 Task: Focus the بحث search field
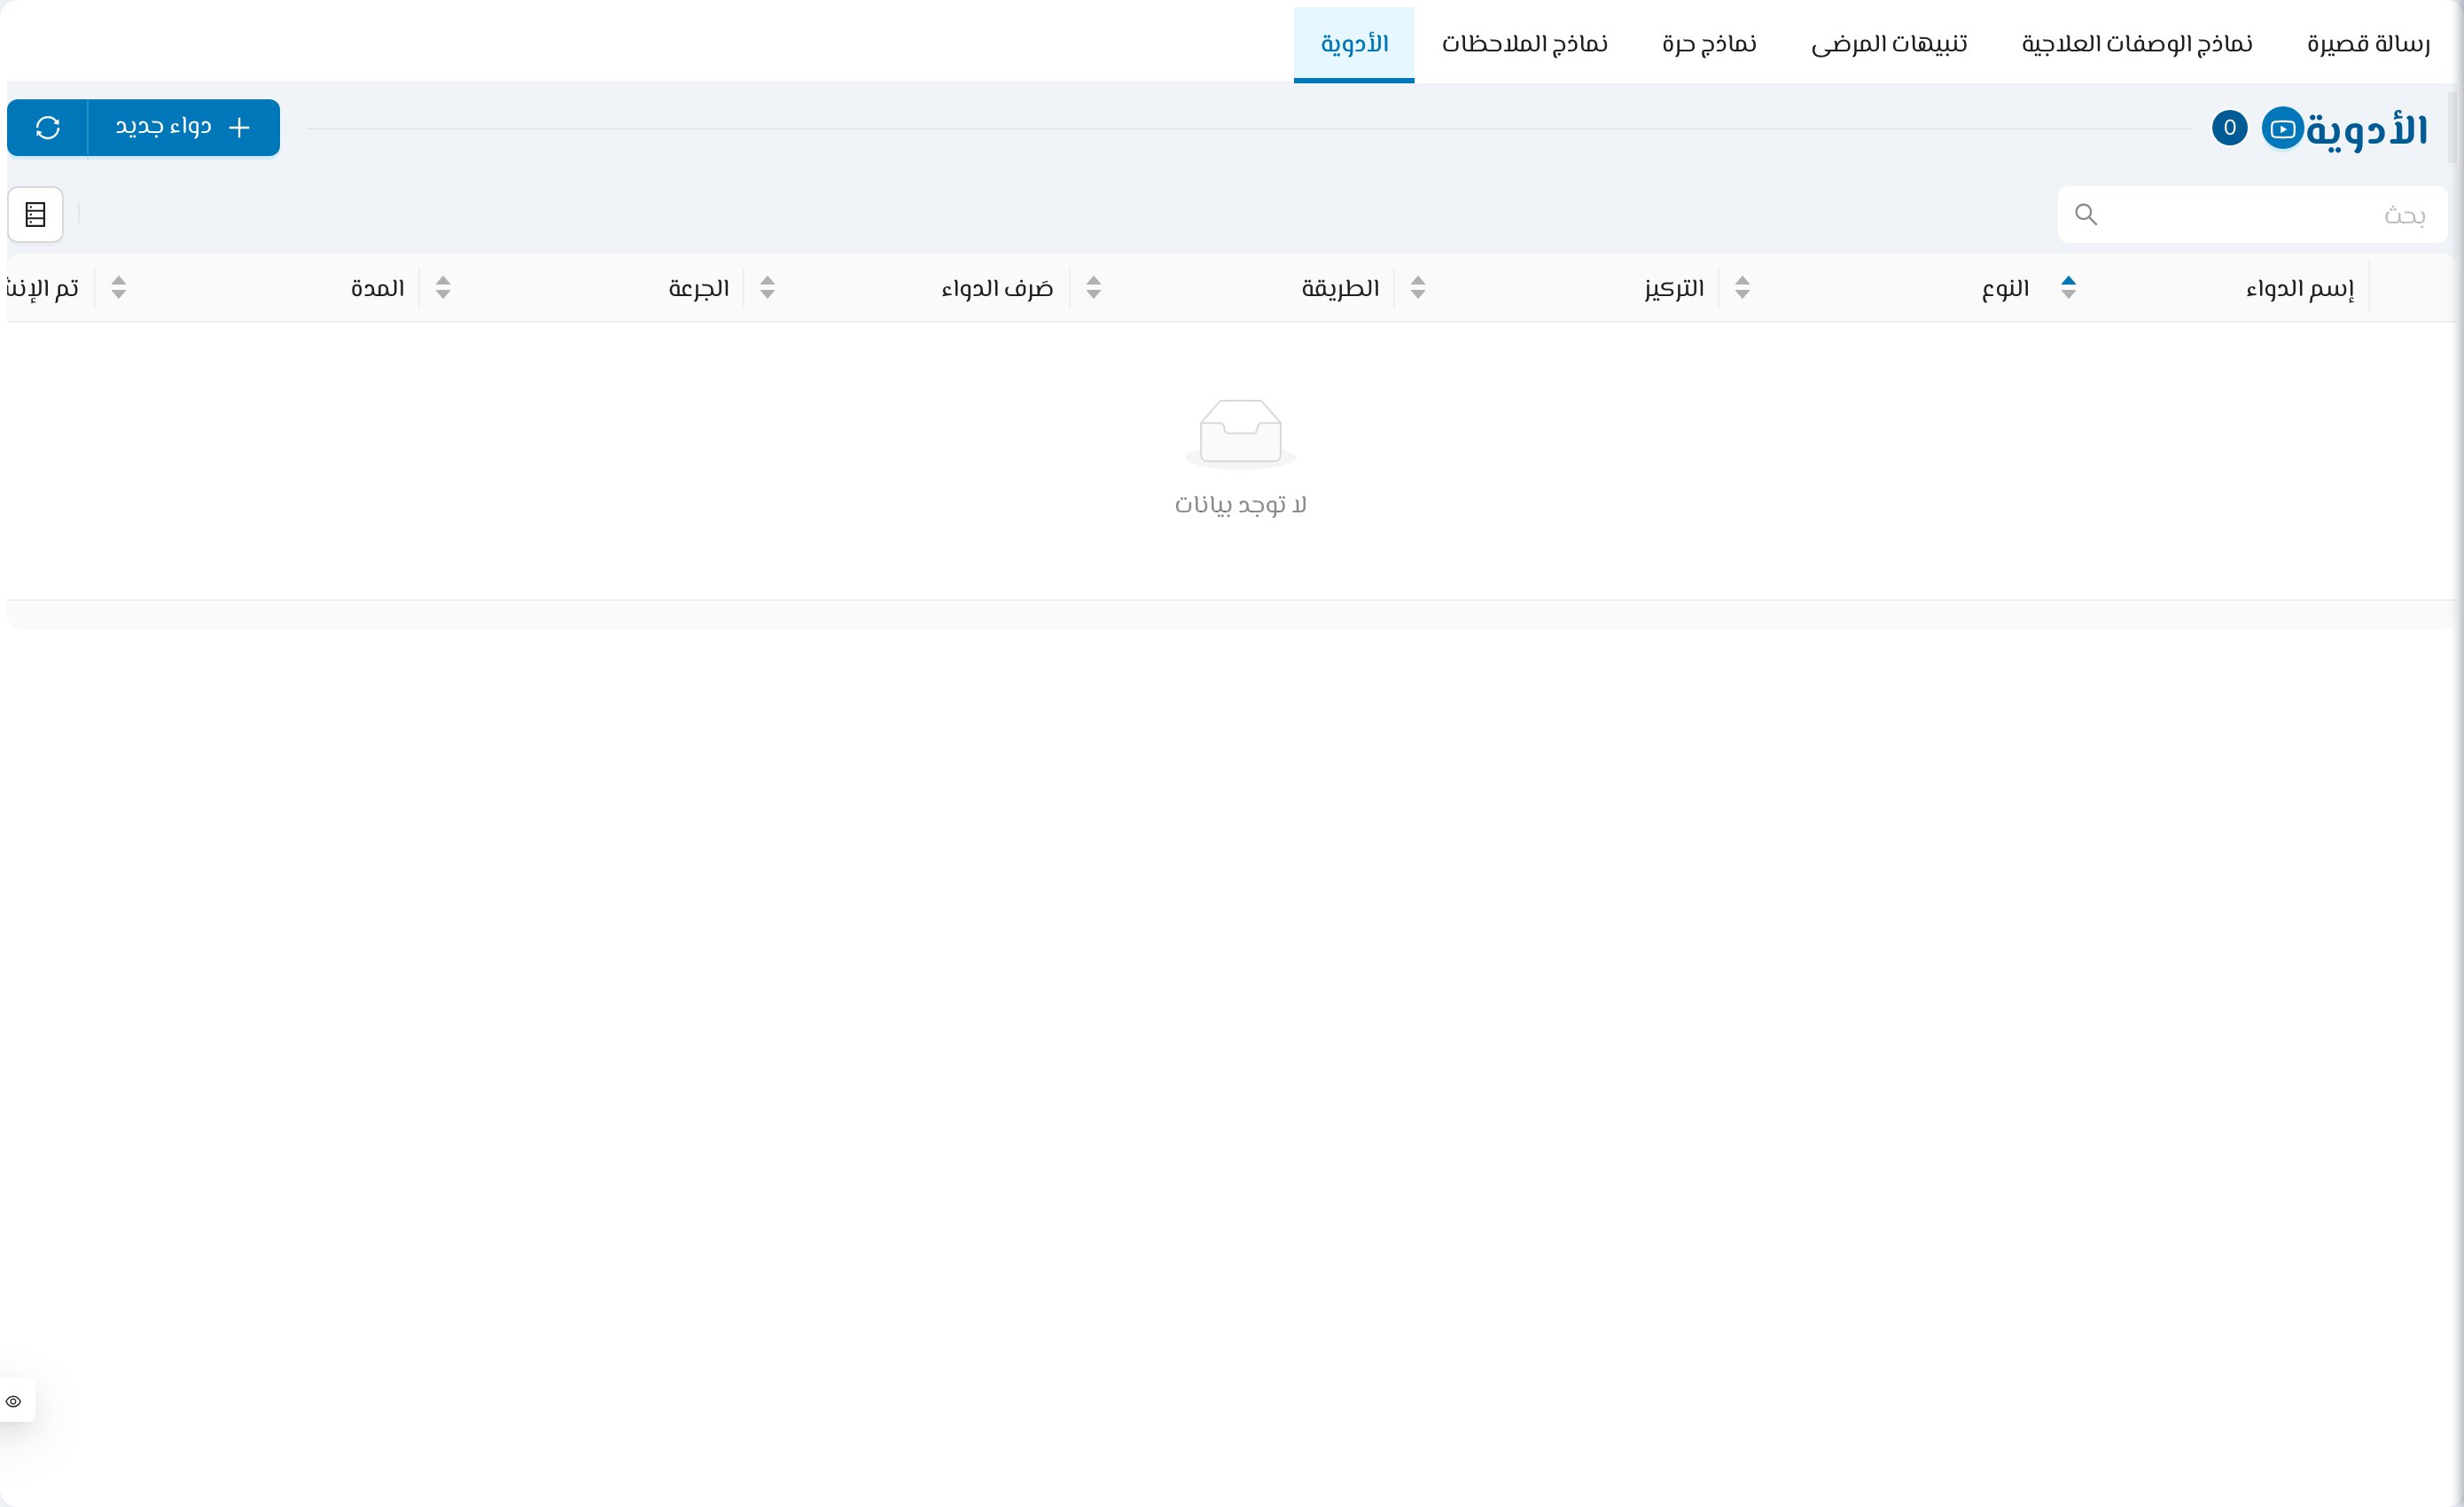(2252, 215)
